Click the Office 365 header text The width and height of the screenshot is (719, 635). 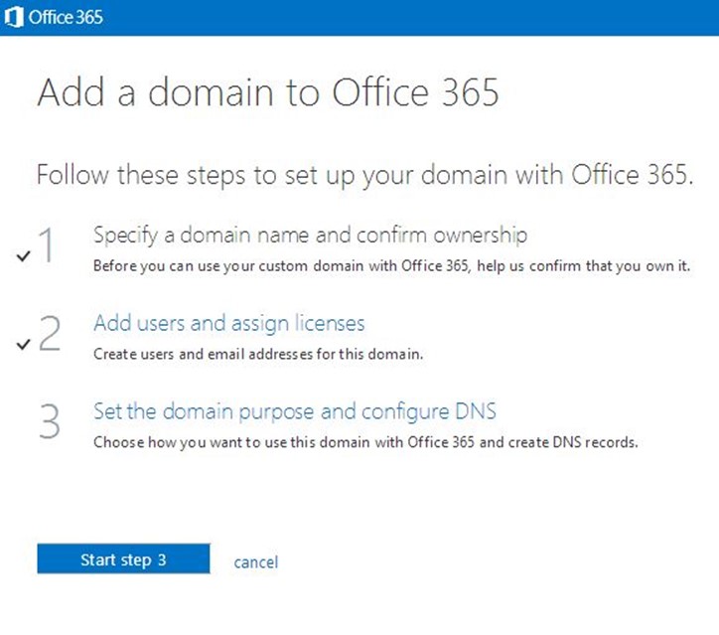66,18
